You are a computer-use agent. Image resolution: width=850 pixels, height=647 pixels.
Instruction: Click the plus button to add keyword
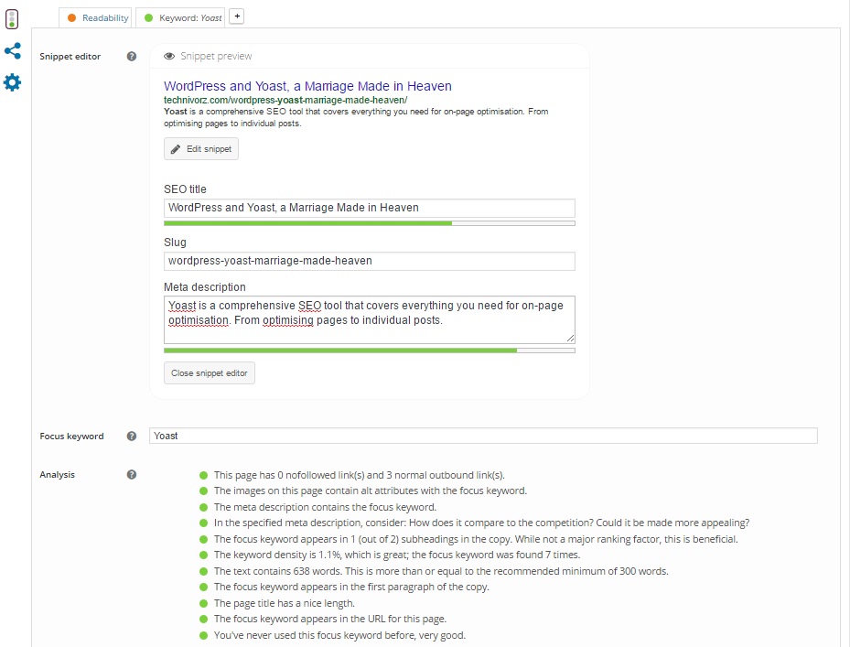point(236,16)
